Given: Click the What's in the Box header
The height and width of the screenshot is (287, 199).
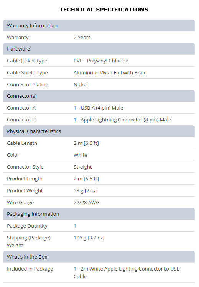Looking at the screenshot, I should click(99, 257).
